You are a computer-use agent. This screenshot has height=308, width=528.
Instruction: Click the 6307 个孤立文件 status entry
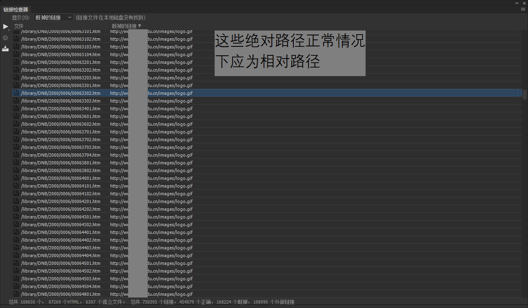click(x=105, y=302)
